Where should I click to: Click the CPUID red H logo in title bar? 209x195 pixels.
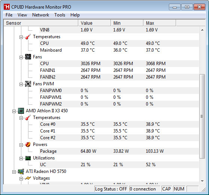coord(7,7)
